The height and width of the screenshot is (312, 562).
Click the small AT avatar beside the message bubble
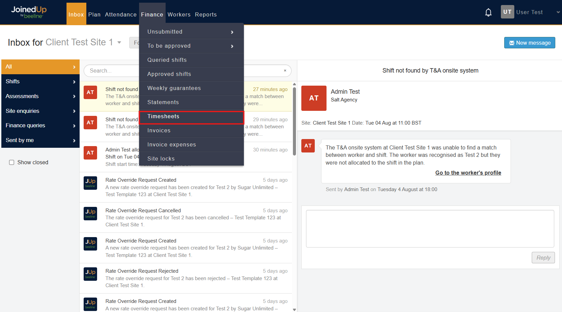coord(308,146)
